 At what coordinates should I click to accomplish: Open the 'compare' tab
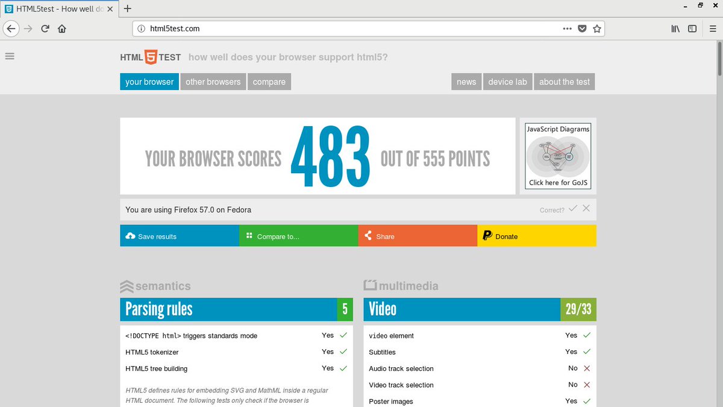click(269, 82)
